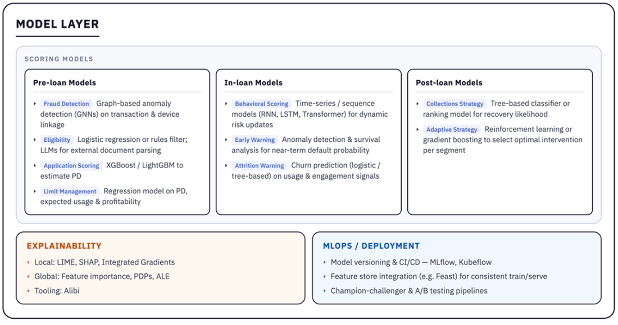This screenshot has width=618, height=325.
Task: Select the Pre-loan Models heading
Action: pos(65,82)
